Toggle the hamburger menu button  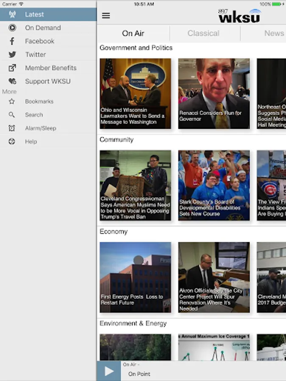[106, 16]
